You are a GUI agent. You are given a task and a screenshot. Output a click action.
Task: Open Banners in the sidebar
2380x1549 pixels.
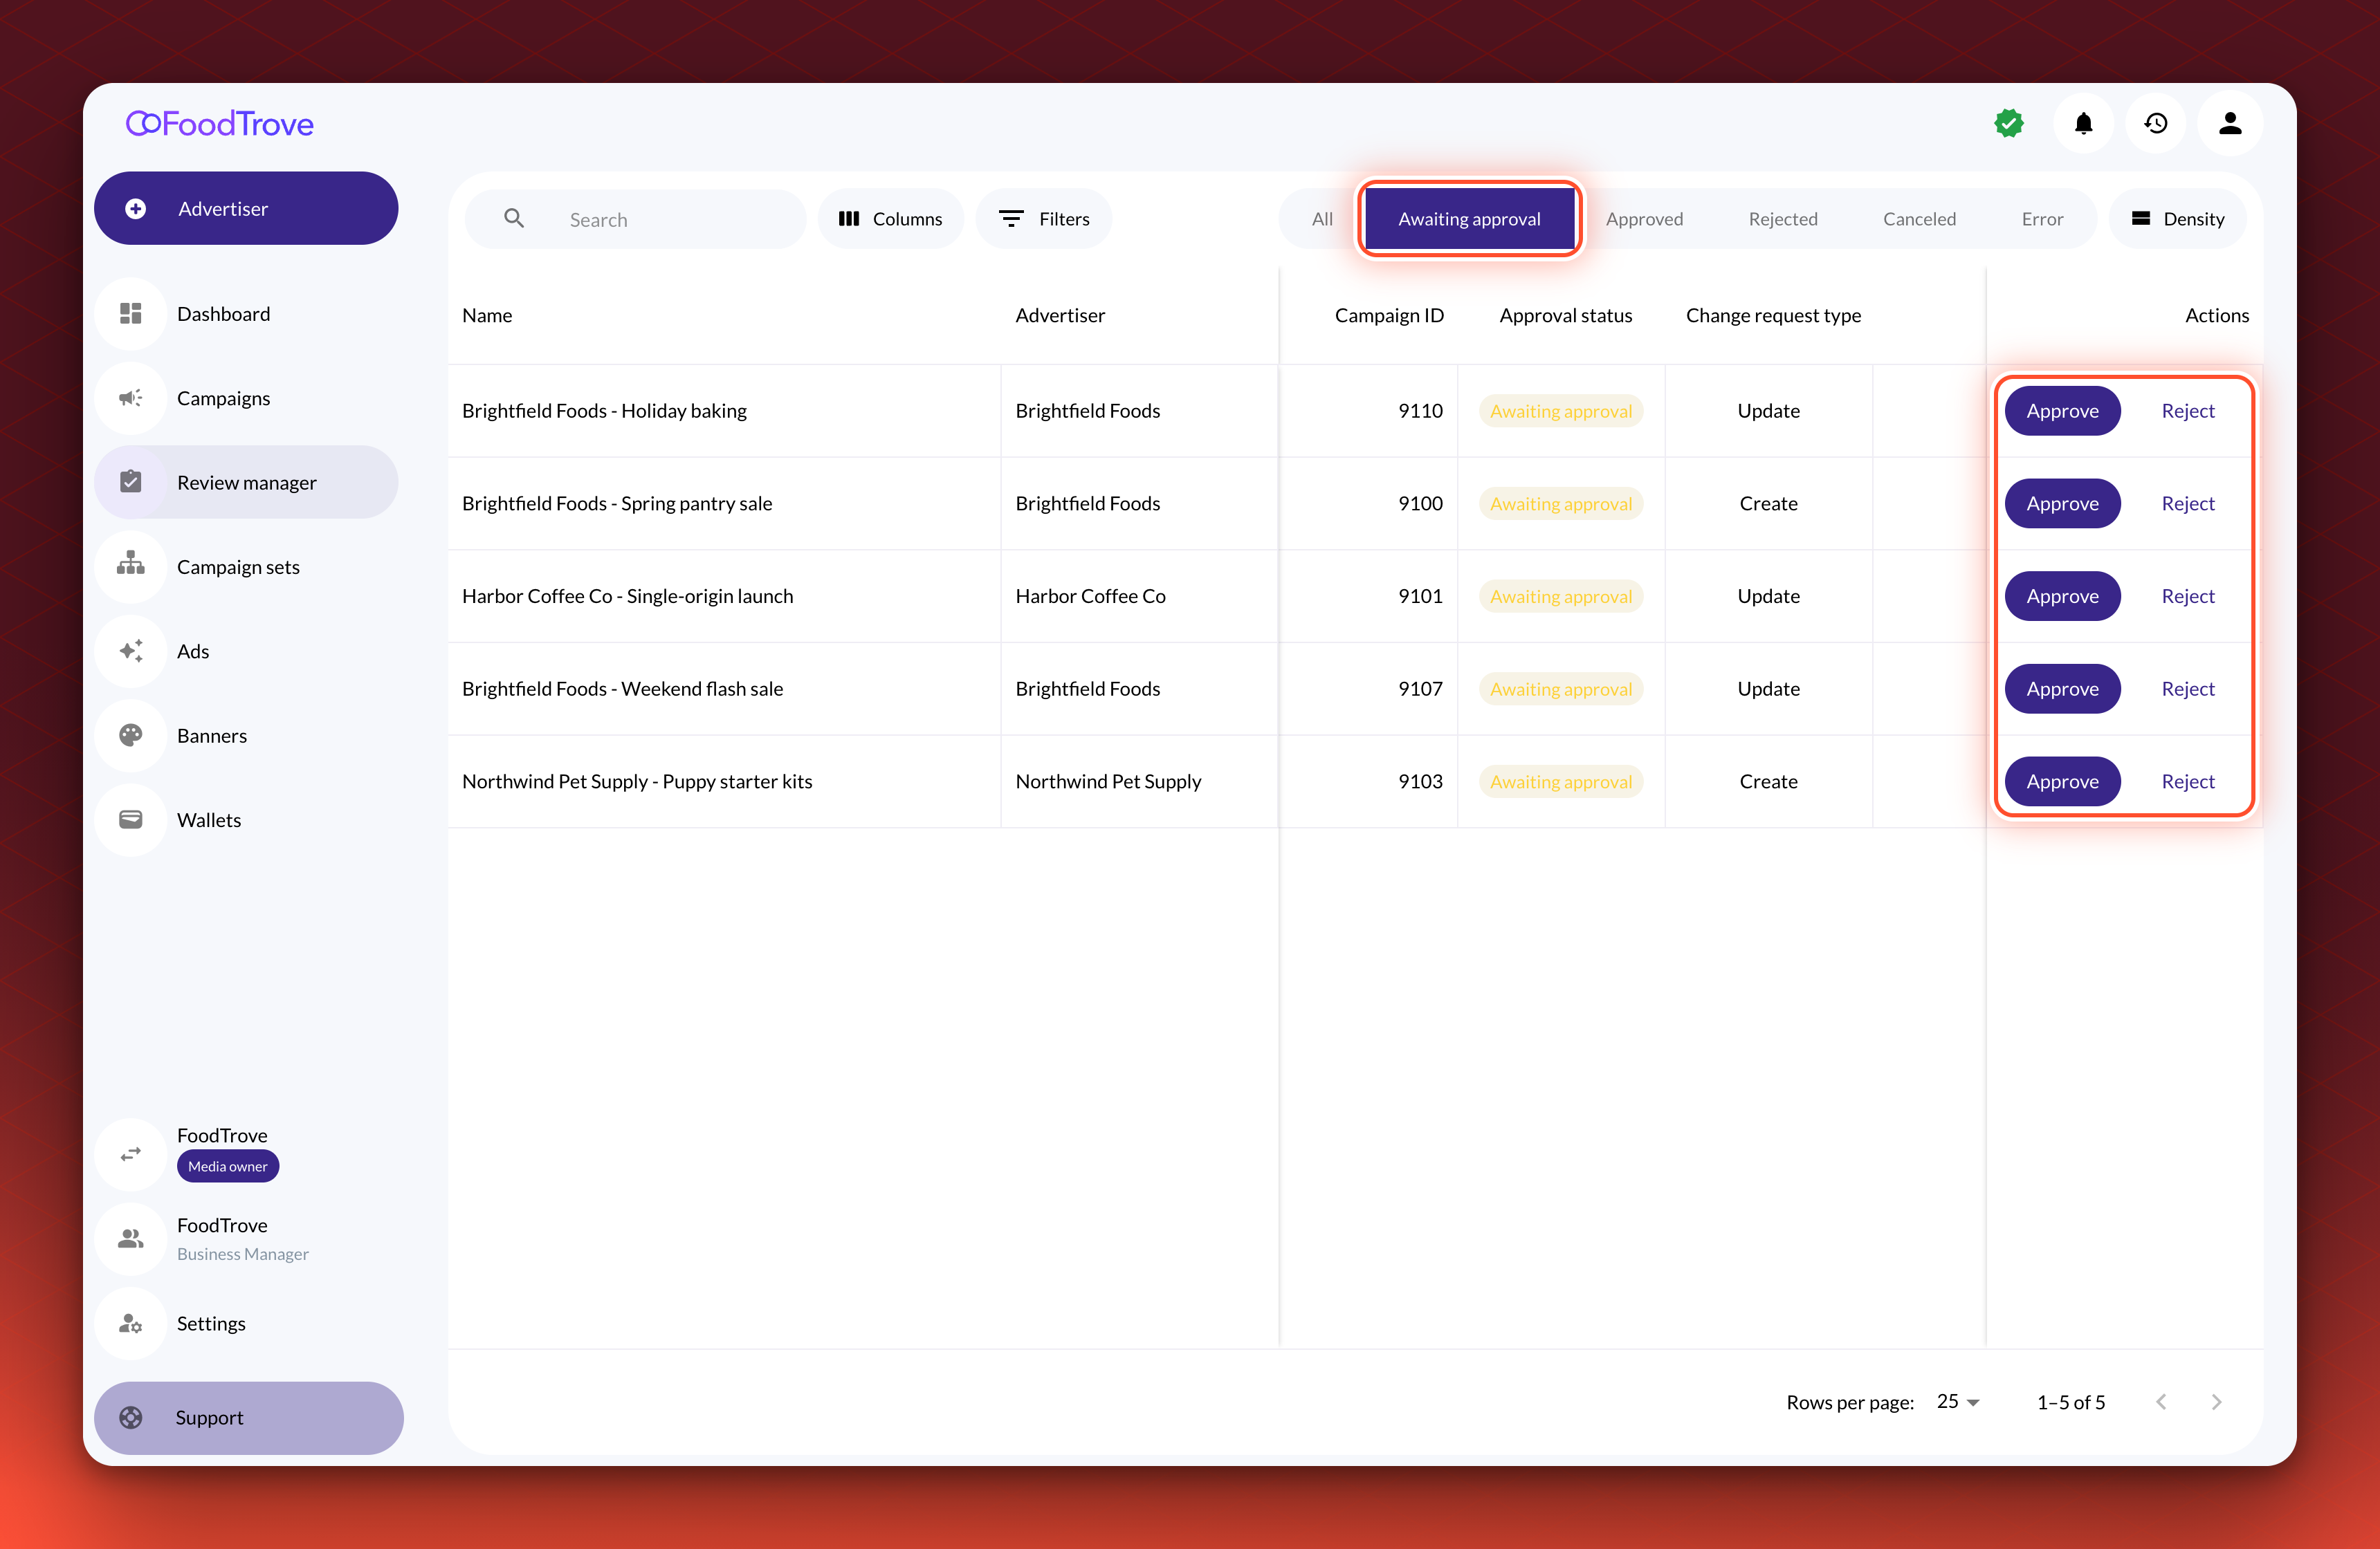tap(246, 734)
